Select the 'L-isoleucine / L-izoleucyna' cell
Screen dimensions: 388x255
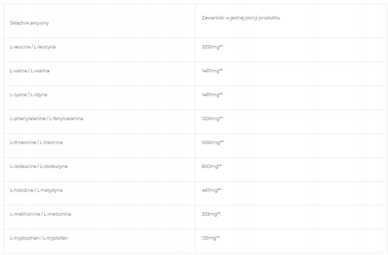[x=39, y=166]
